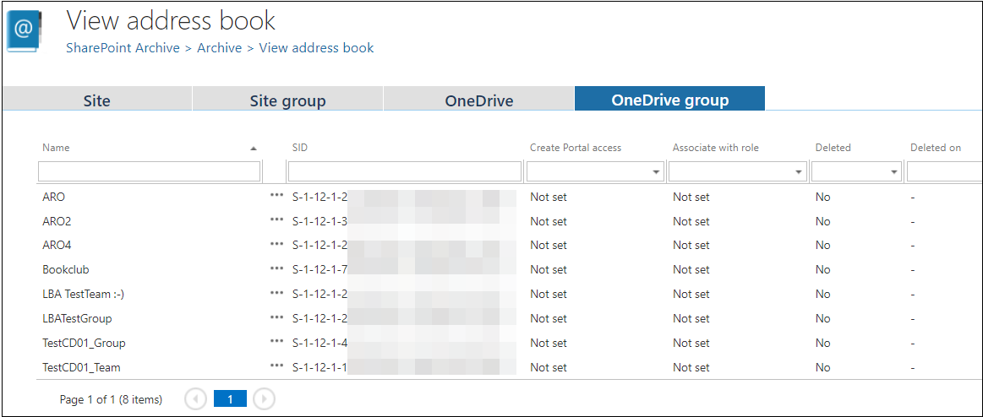Select page 1 button in pager
This screenshot has height=417, width=983.
coord(229,399)
